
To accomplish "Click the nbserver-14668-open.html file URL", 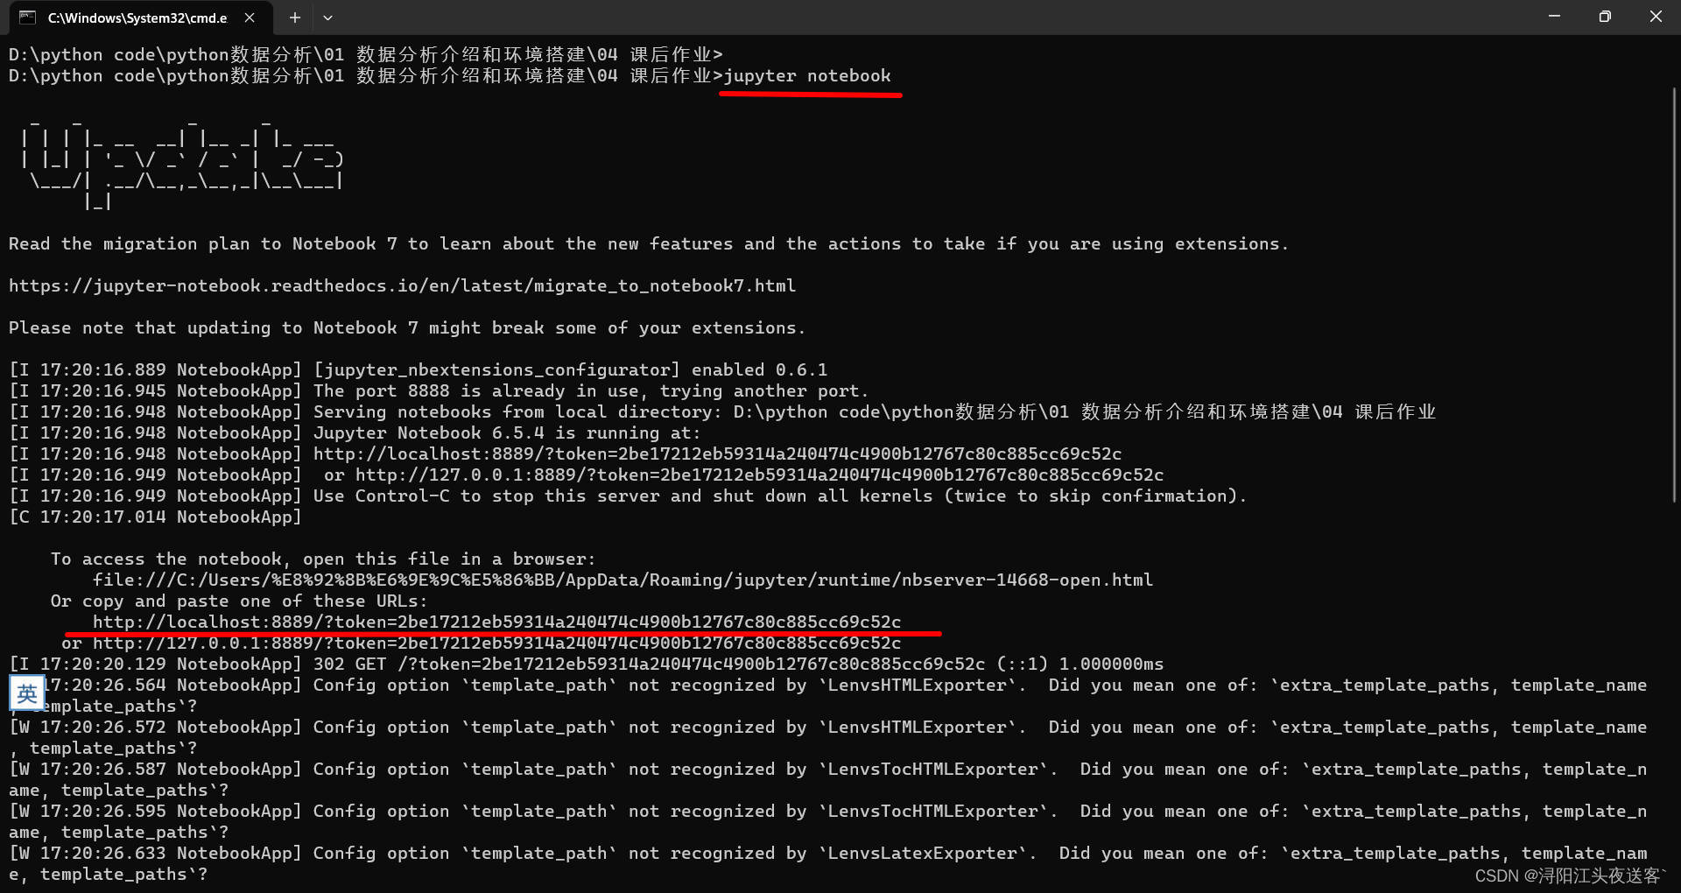I will pos(622,580).
